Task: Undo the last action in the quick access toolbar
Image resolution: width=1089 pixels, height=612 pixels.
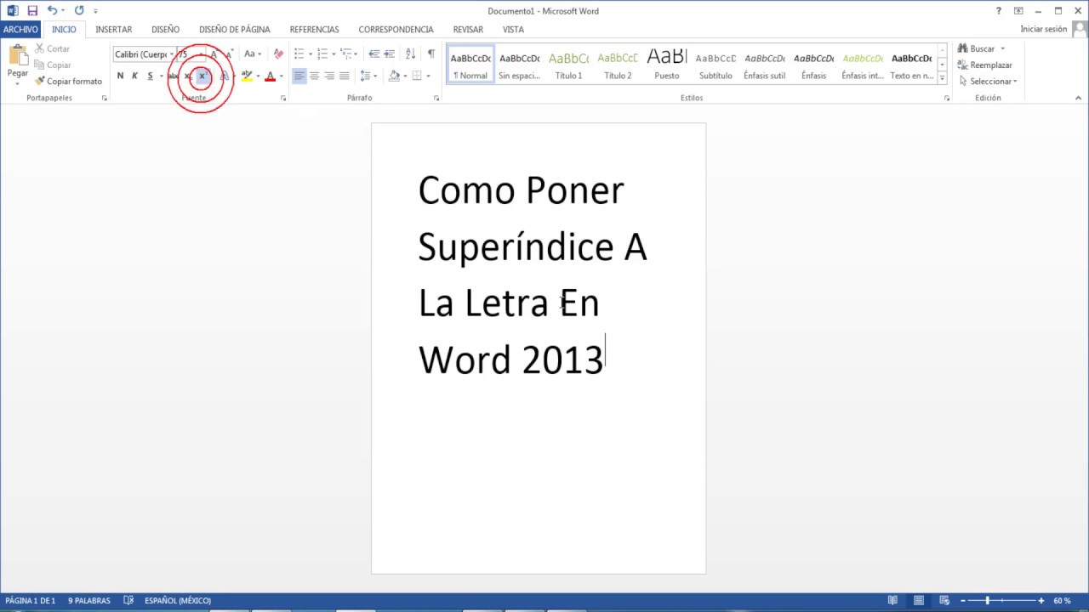Action: [x=52, y=11]
